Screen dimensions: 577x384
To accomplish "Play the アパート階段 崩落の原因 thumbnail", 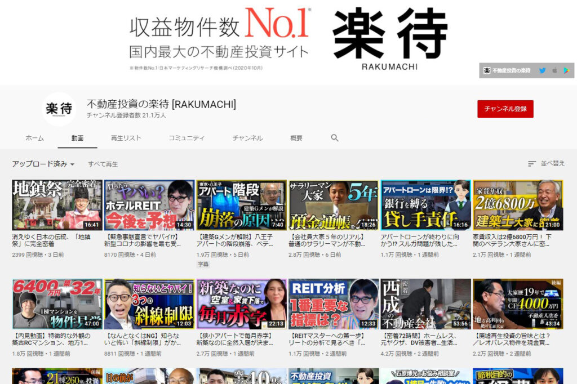I will coord(241,205).
